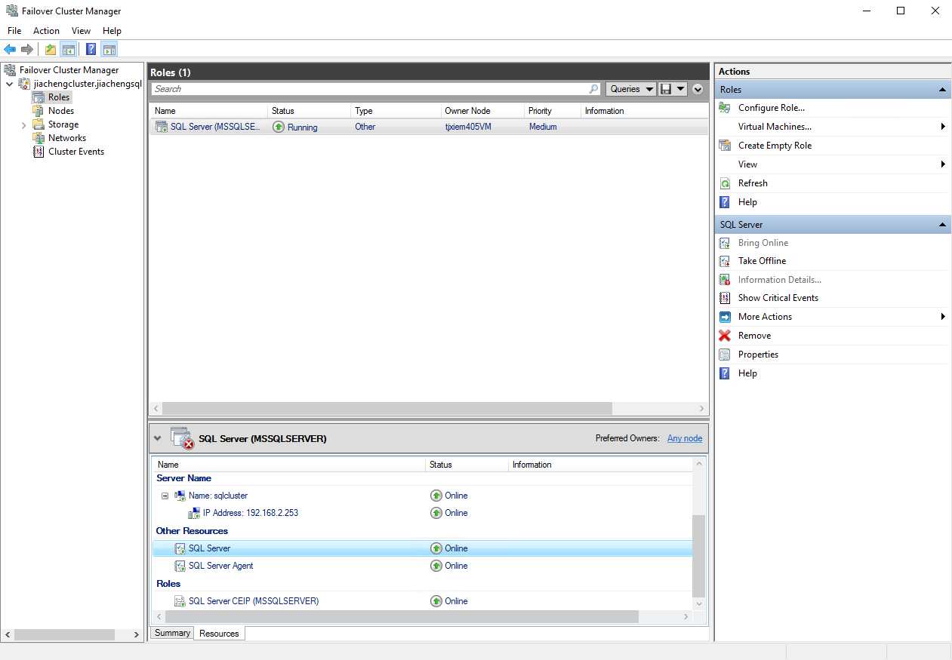Click Create Empty Role action
Image resolution: width=952 pixels, height=660 pixels.
tap(775, 146)
